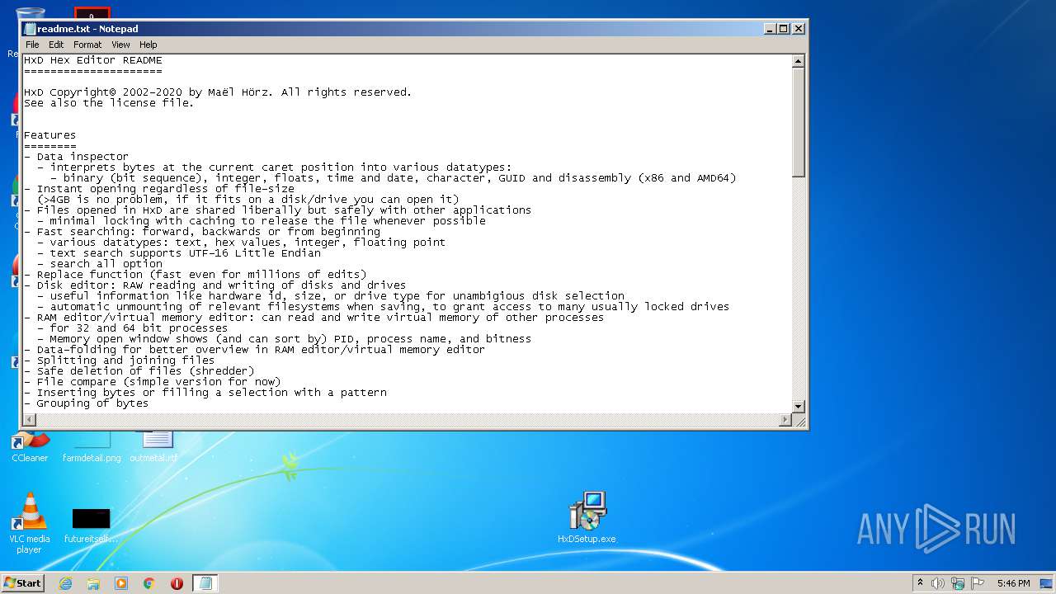Image resolution: width=1056 pixels, height=594 pixels.
Task: Click the horizontal scrollbar left arrow
Action: (x=30, y=420)
